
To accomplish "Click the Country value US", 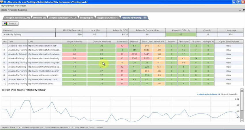I will pyautogui.click(x=207, y=34).
